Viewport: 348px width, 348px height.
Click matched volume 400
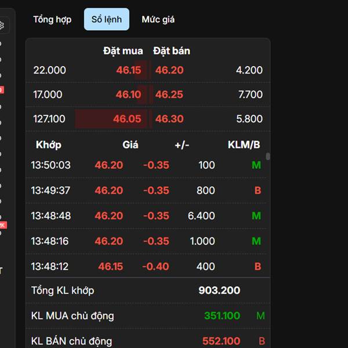pyautogui.click(x=206, y=266)
